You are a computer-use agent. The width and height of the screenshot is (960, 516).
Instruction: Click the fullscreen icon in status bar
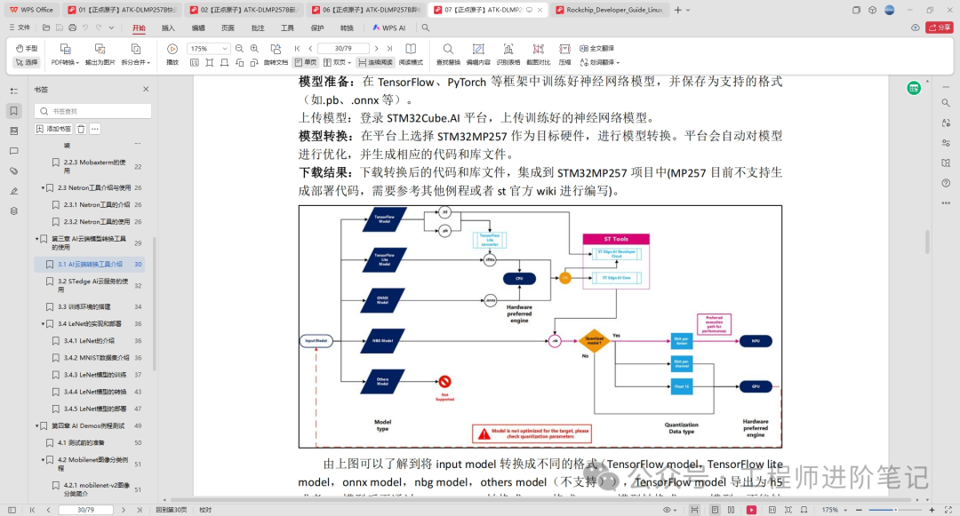948,510
